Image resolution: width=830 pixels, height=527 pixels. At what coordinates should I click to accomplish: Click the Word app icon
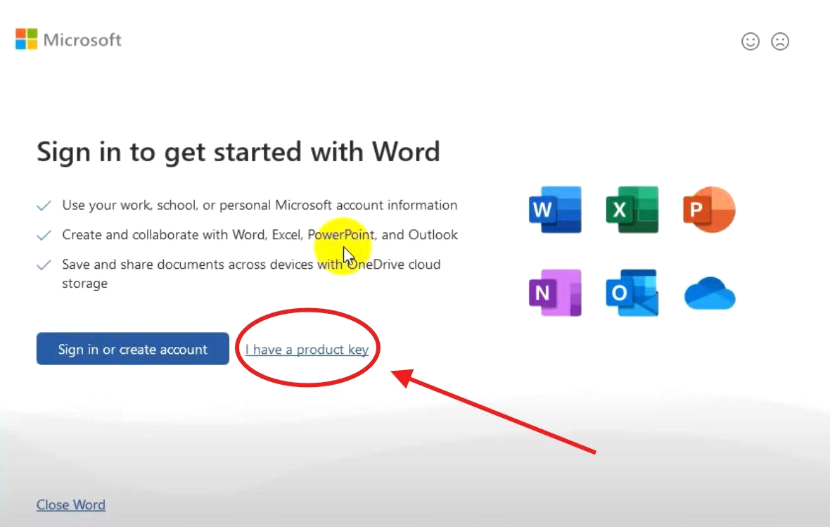(555, 209)
